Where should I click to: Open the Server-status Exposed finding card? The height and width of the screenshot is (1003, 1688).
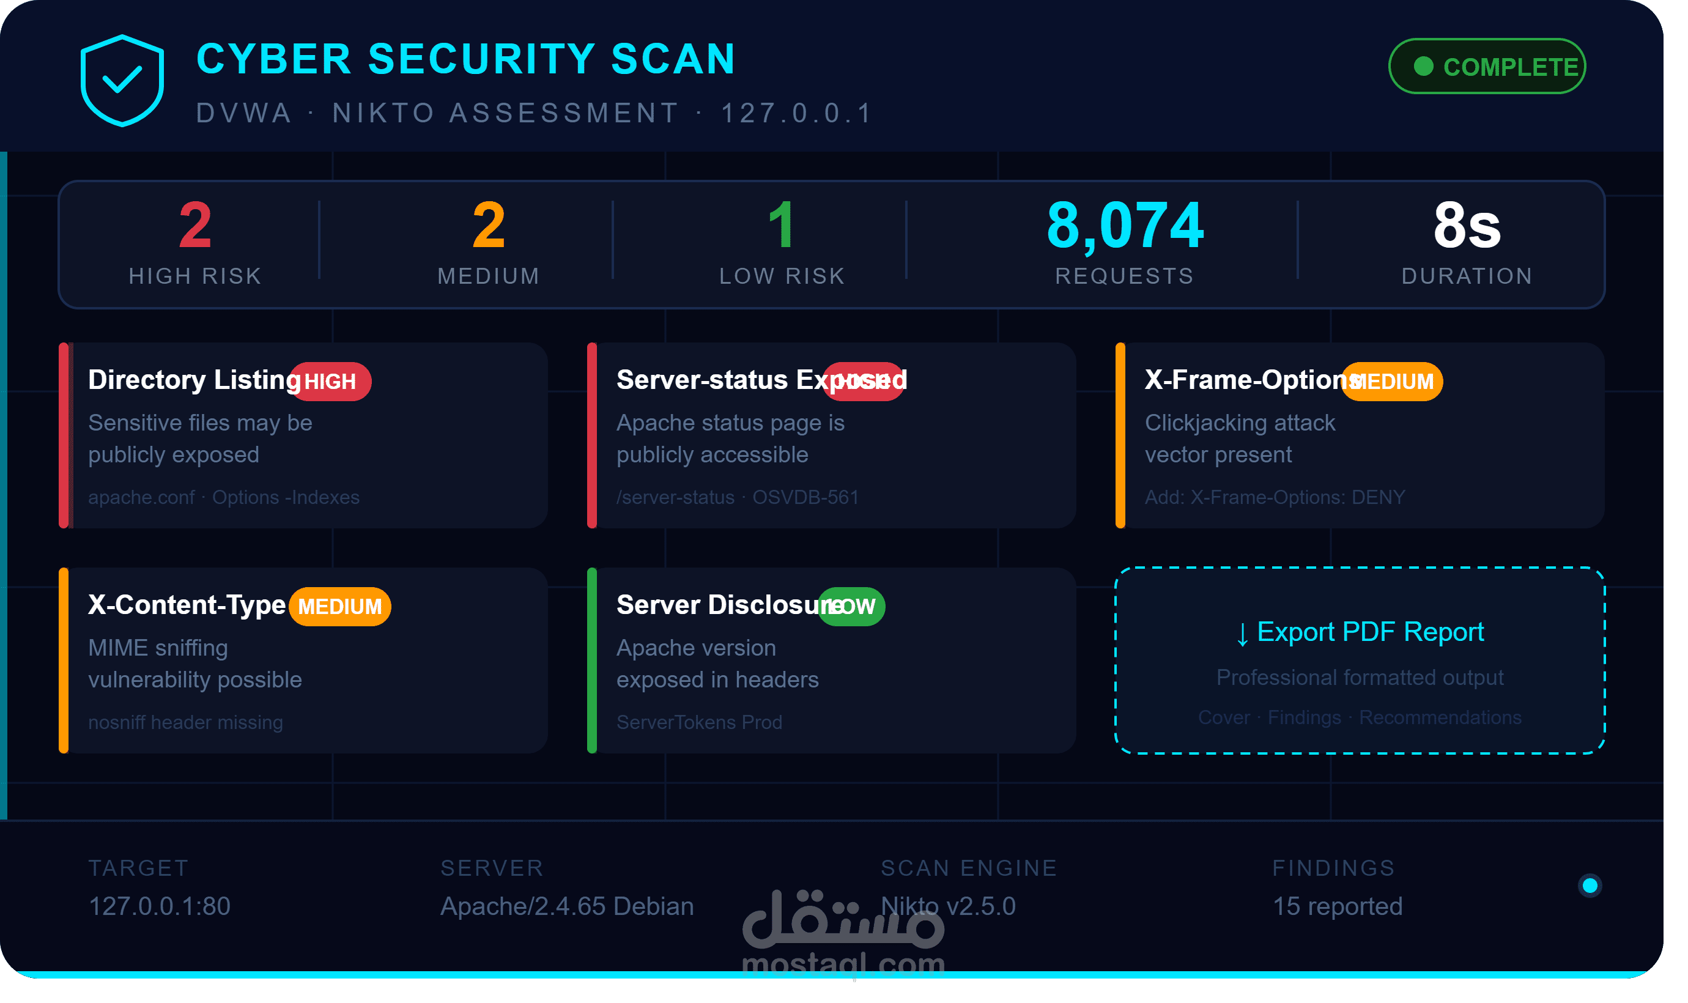(832, 435)
